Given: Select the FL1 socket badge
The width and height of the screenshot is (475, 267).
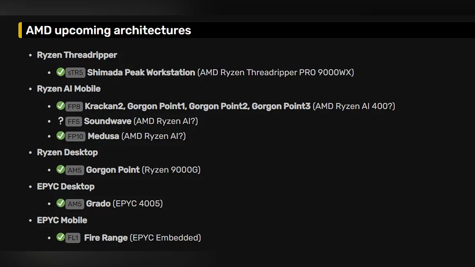Looking at the screenshot, I should point(73,238).
